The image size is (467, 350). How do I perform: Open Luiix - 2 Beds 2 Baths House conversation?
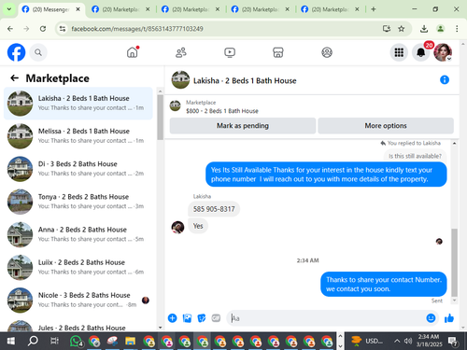78,267
